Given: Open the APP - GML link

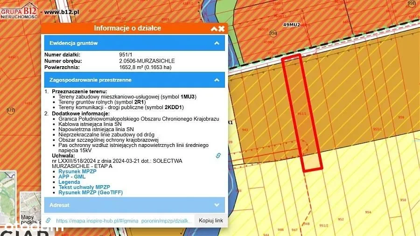Looking at the screenshot, I should (x=74, y=177).
